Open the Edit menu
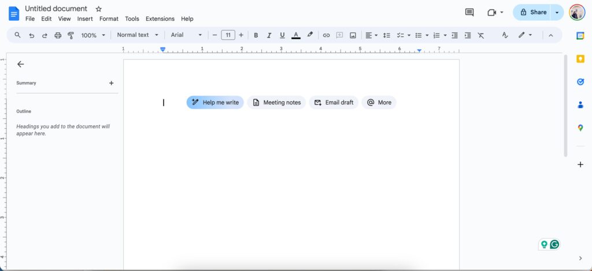Viewport: 592px width, 271px height. point(46,18)
